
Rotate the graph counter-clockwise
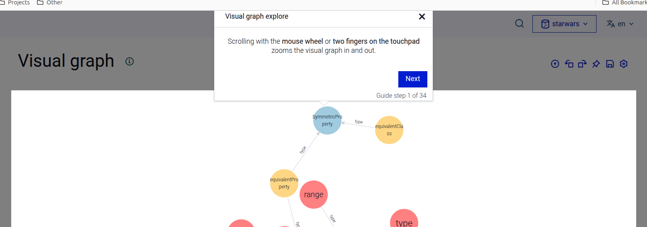coord(569,64)
